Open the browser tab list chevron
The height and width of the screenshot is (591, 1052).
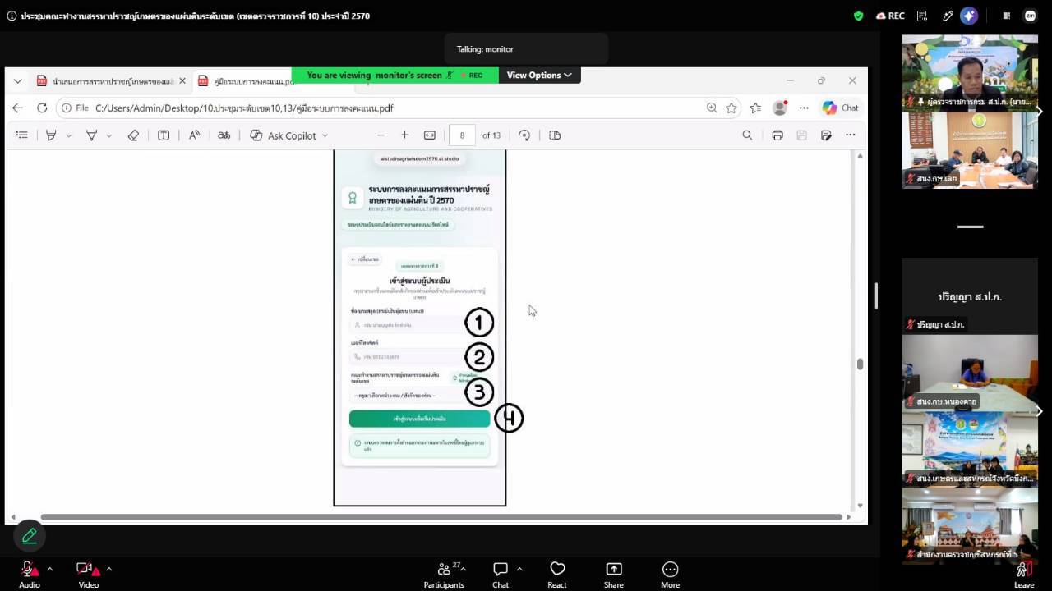point(17,81)
